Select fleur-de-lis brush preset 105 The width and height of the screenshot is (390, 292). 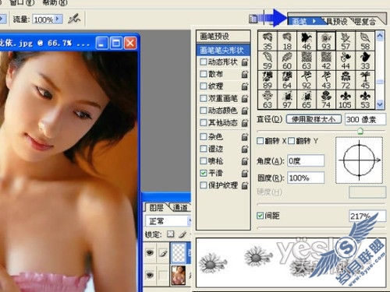(x=346, y=99)
